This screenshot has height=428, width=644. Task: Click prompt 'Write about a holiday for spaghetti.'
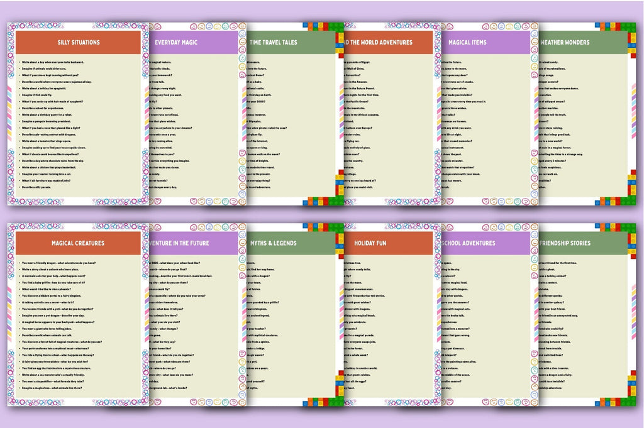point(43,88)
